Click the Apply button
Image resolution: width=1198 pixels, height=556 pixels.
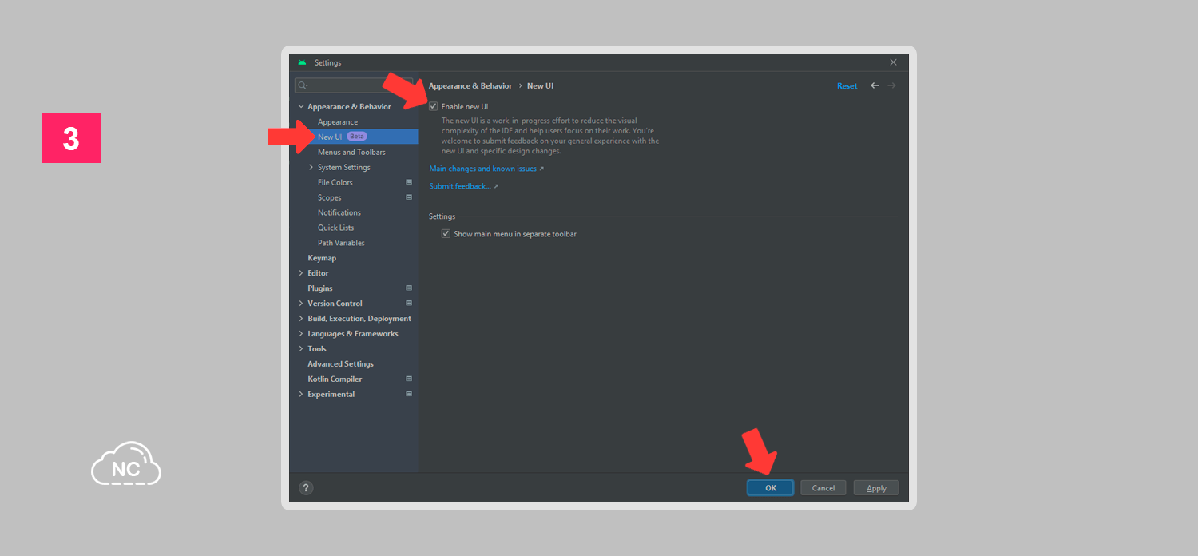pyautogui.click(x=876, y=488)
